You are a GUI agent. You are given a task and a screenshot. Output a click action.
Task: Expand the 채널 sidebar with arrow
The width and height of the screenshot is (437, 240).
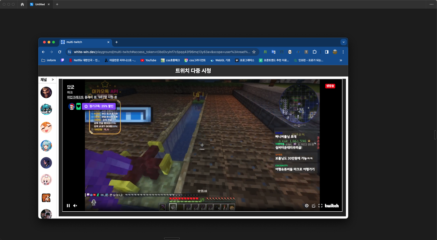pyautogui.click(x=53, y=80)
